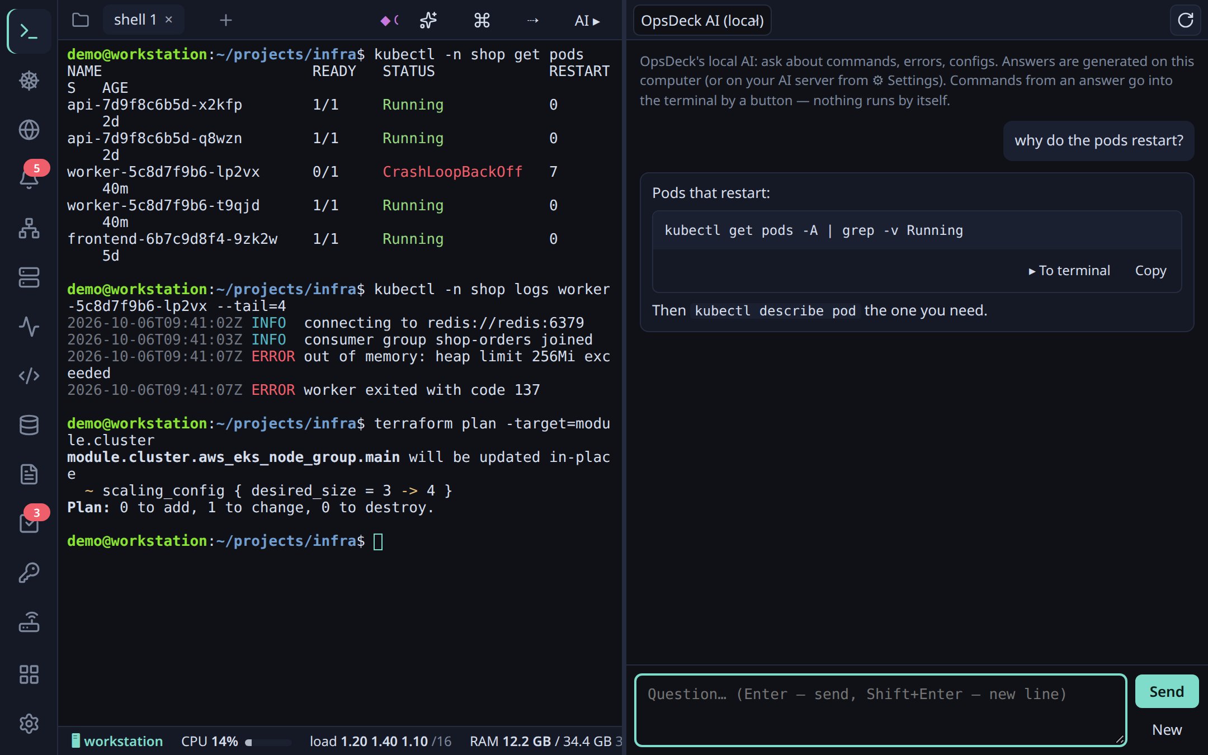This screenshot has height=755, width=1208.
Task: Open the router sidebar icon
Action: (29, 622)
